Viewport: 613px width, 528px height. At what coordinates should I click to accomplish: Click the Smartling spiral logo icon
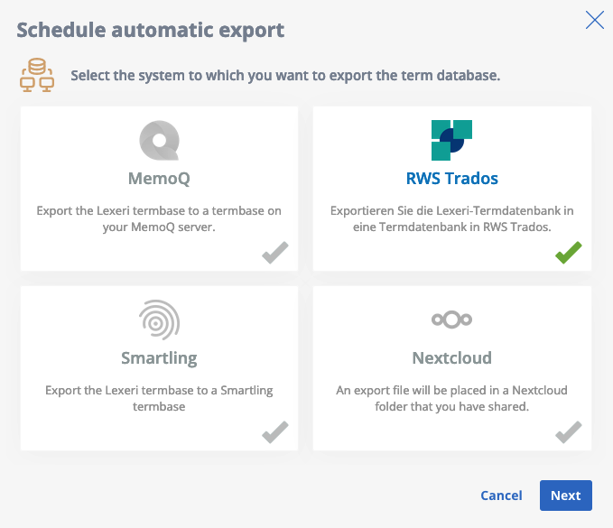point(159,320)
